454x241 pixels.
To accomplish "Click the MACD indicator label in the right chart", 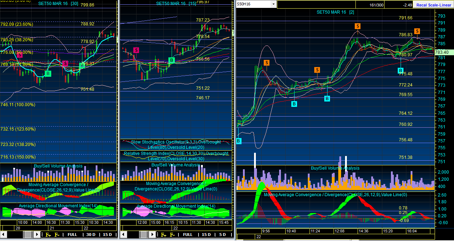I will pyautogui.click(x=335, y=194).
